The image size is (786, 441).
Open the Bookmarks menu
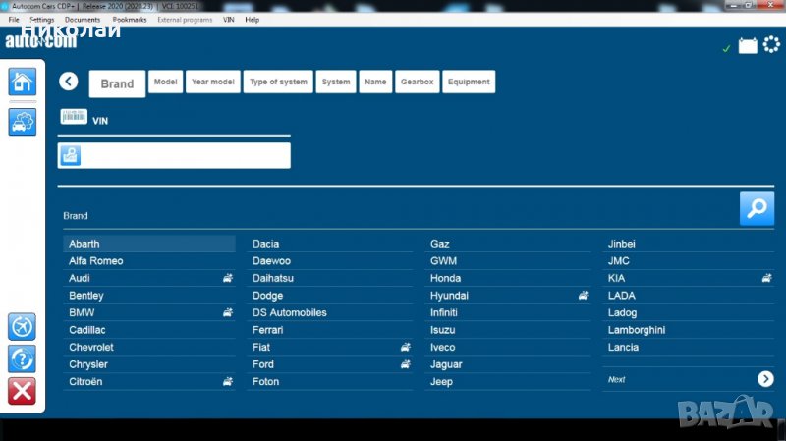tap(129, 20)
